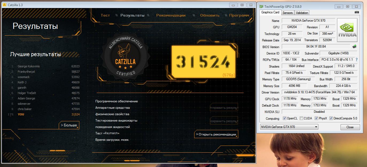Click Программное обеспечение details line
The height and width of the screenshot is (167, 367).
(x=117, y=101)
